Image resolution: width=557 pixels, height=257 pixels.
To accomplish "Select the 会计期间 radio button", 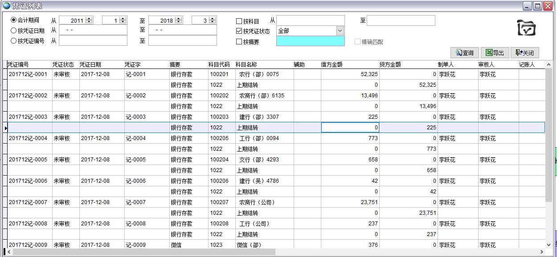I will pyautogui.click(x=14, y=20).
